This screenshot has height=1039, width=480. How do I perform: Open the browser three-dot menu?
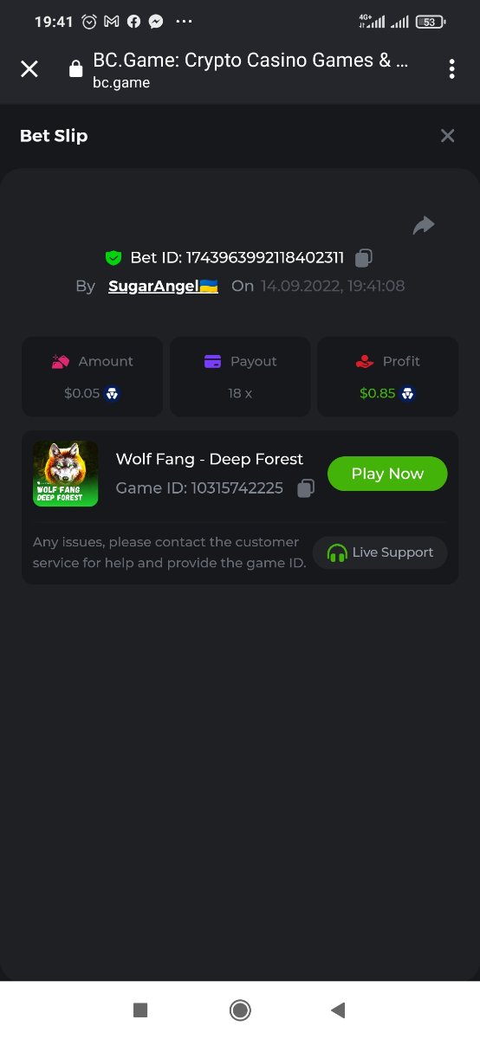click(x=451, y=69)
